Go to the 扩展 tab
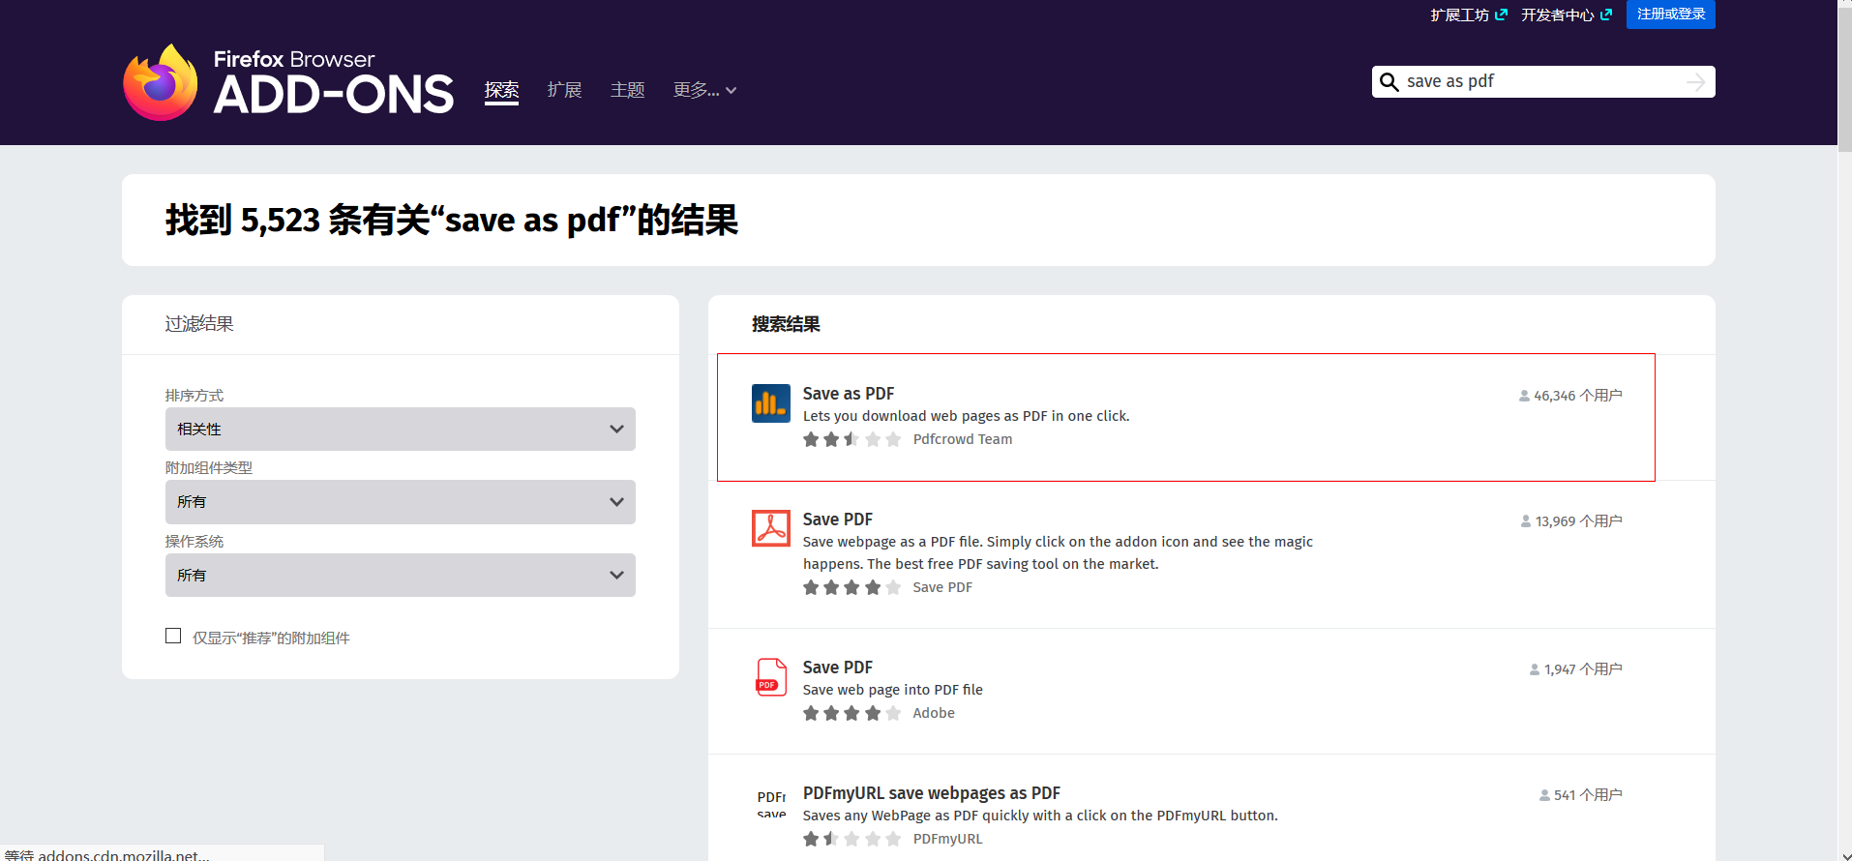 [564, 90]
